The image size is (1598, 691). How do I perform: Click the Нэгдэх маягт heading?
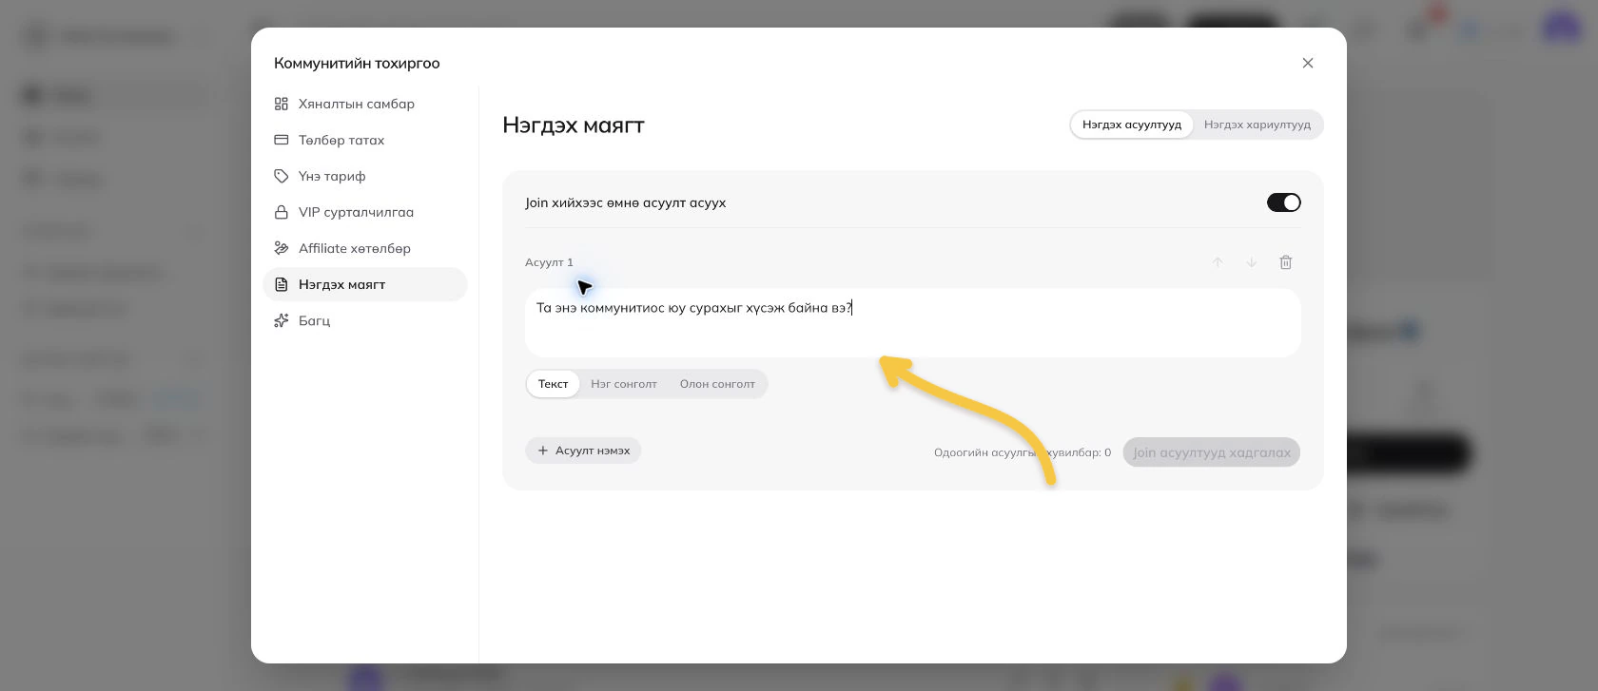coord(574,125)
